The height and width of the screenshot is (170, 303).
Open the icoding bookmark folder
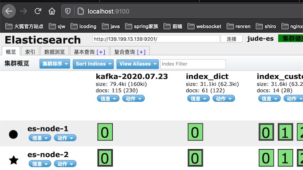pos(83,26)
